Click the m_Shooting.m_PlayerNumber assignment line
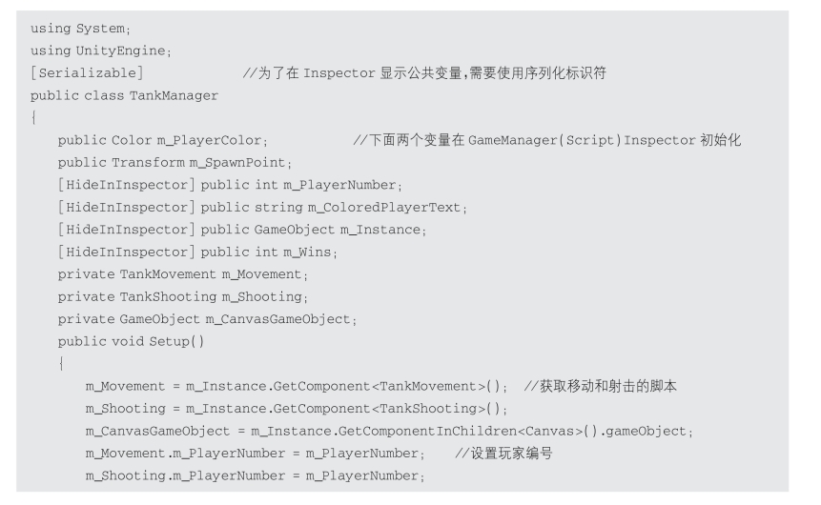The width and height of the screenshot is (821, 505). coord(255,476)
